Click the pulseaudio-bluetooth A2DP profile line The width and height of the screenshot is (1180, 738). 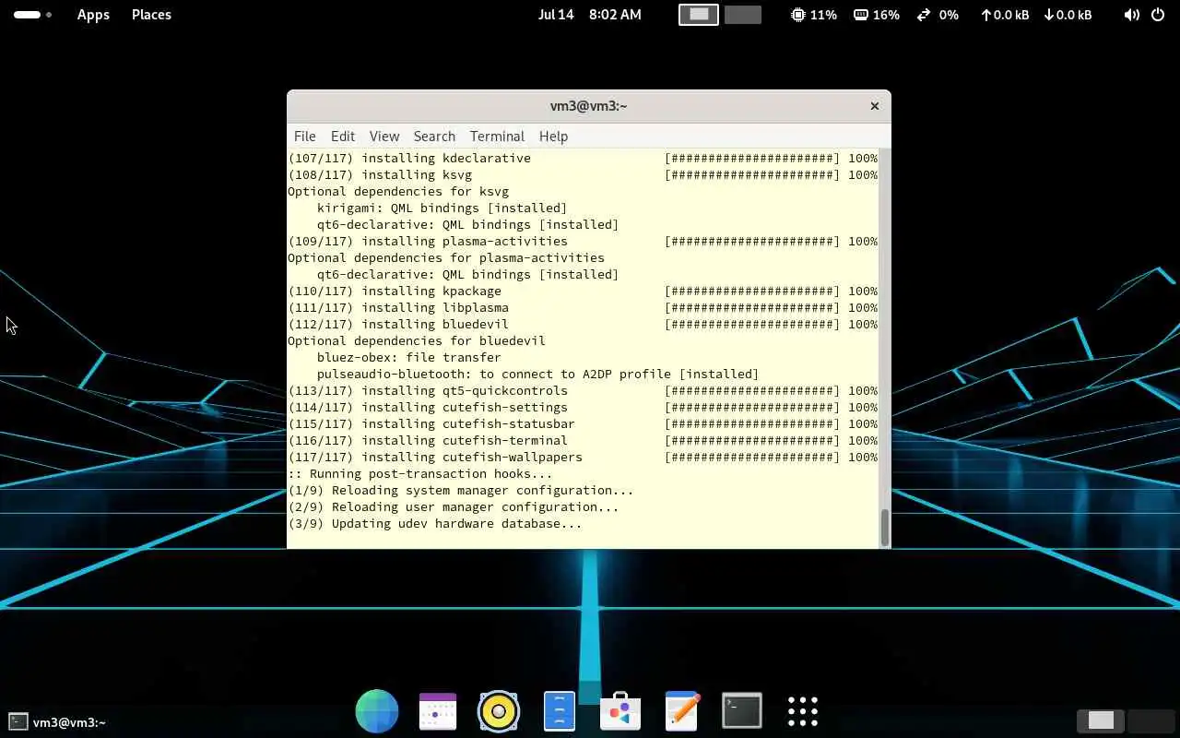coord(538,374)
